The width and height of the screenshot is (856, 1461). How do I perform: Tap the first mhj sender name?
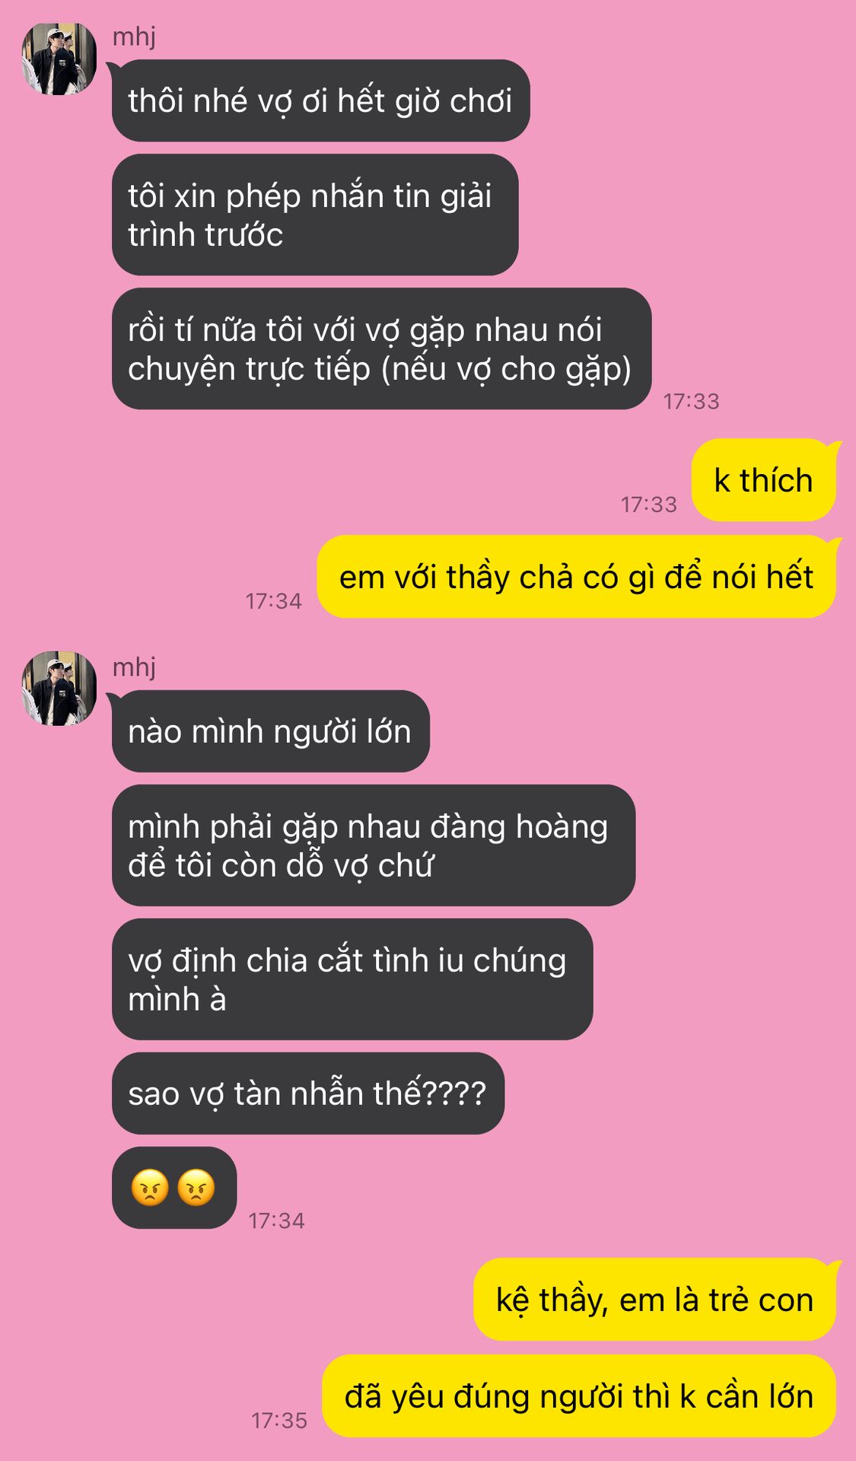tap(134, 37)
